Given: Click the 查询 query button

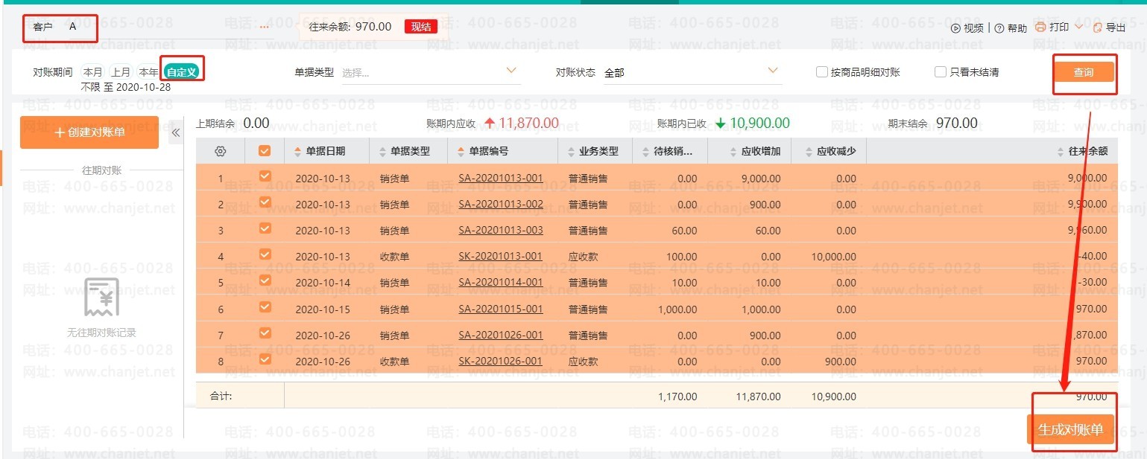Looking at the screenshot, I should tap(1084, 72).
